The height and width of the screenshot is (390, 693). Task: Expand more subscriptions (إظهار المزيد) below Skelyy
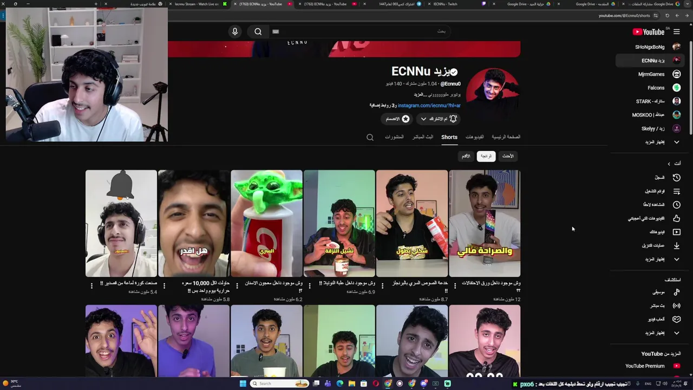click(649, 142)
